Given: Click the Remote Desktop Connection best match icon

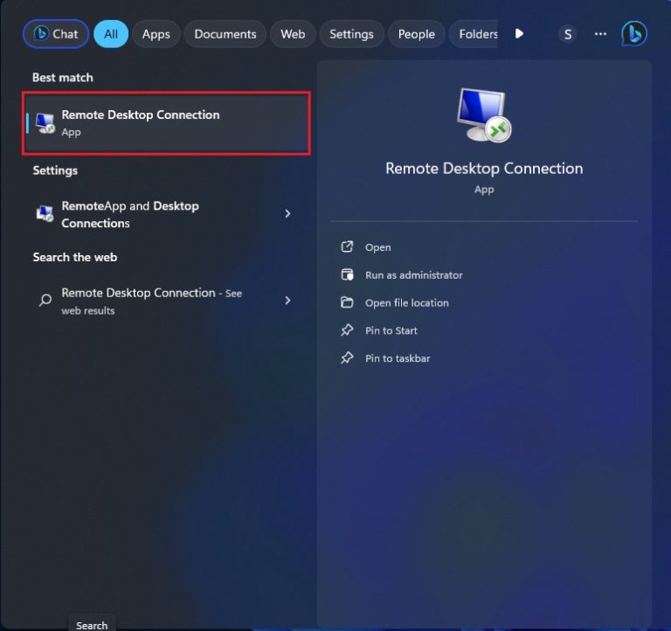Looking at the screenshot, I should tap(45, 123).
